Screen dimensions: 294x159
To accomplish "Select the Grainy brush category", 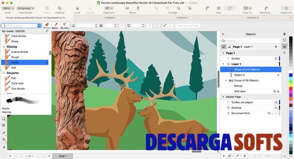I will 47,26.
